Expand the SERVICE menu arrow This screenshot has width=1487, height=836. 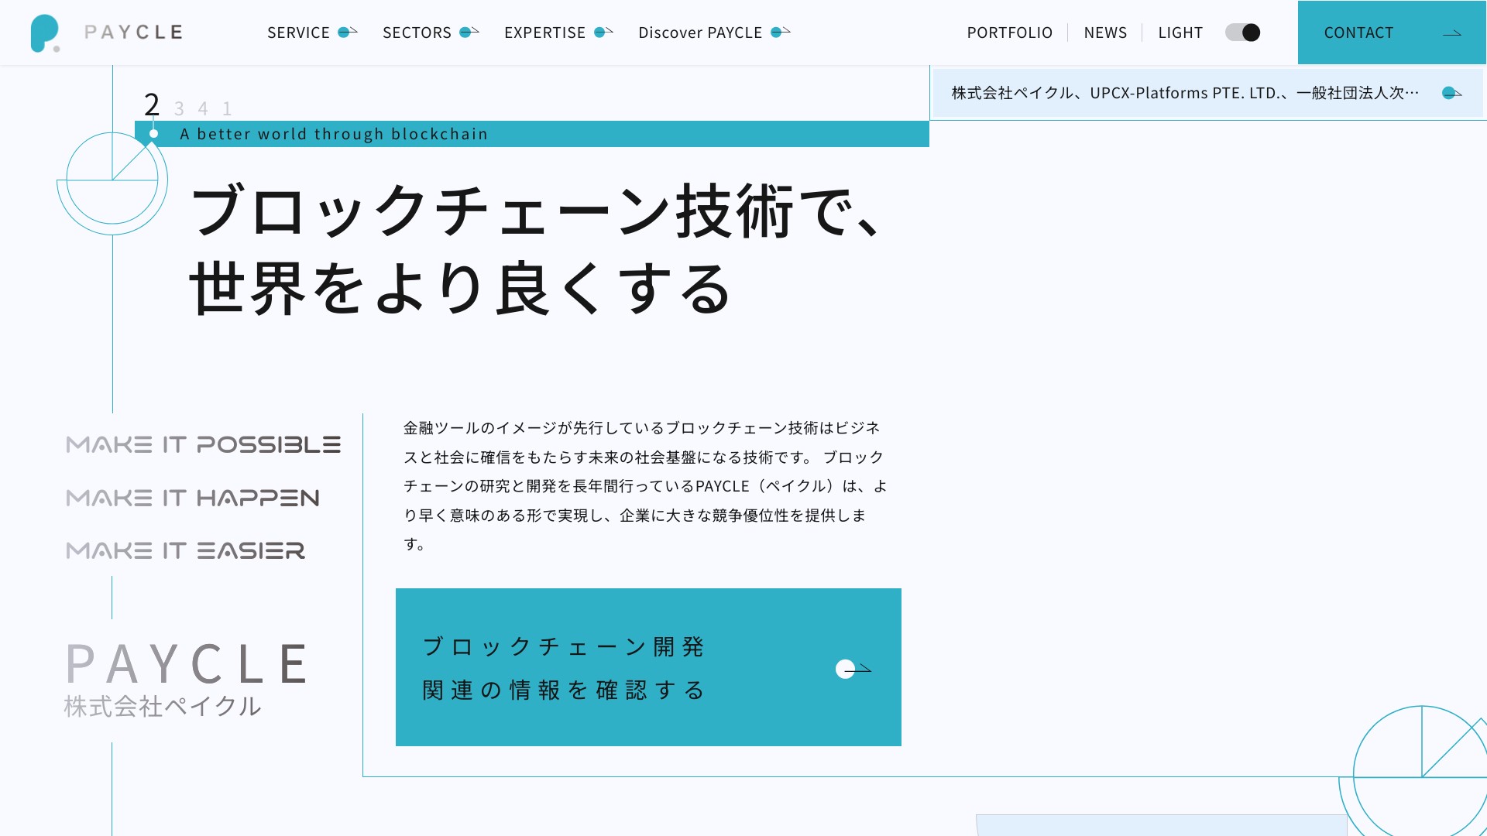pos(347,33)
